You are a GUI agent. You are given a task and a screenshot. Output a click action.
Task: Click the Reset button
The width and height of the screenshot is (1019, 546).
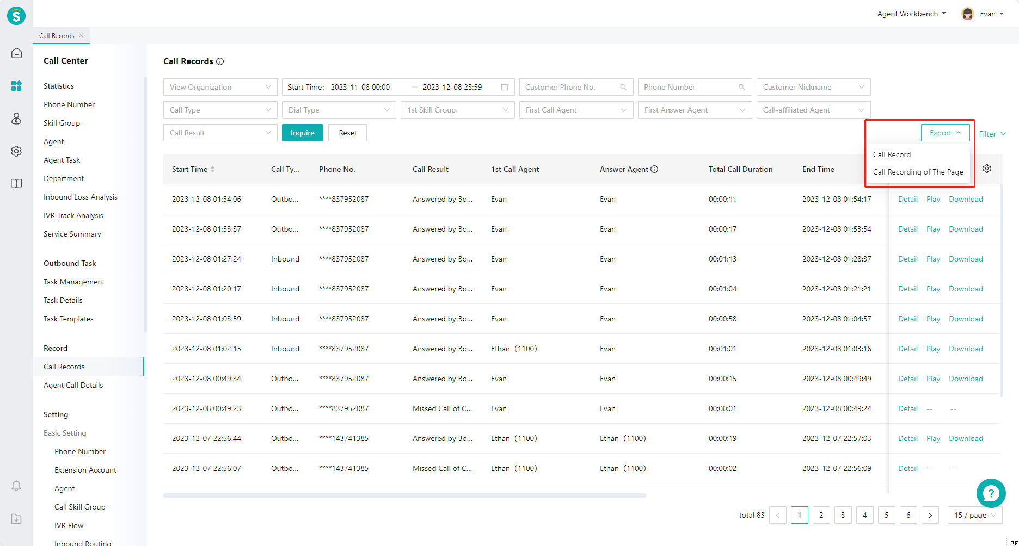[348, 133]
